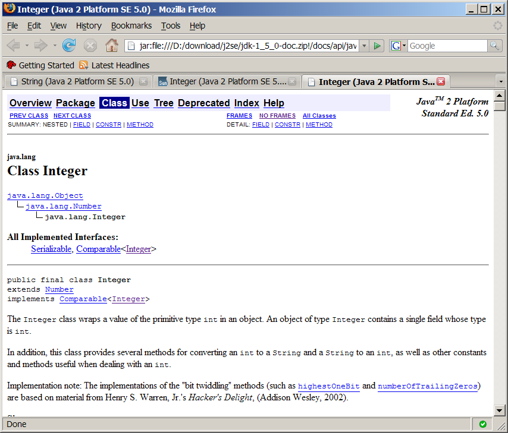Click the Deprecated navigation link
Viewport: 508px width, 433px height.
pos(204,103)
